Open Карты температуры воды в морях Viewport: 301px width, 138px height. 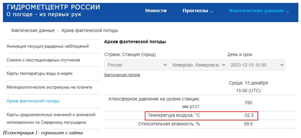click(x=40, y=74)
